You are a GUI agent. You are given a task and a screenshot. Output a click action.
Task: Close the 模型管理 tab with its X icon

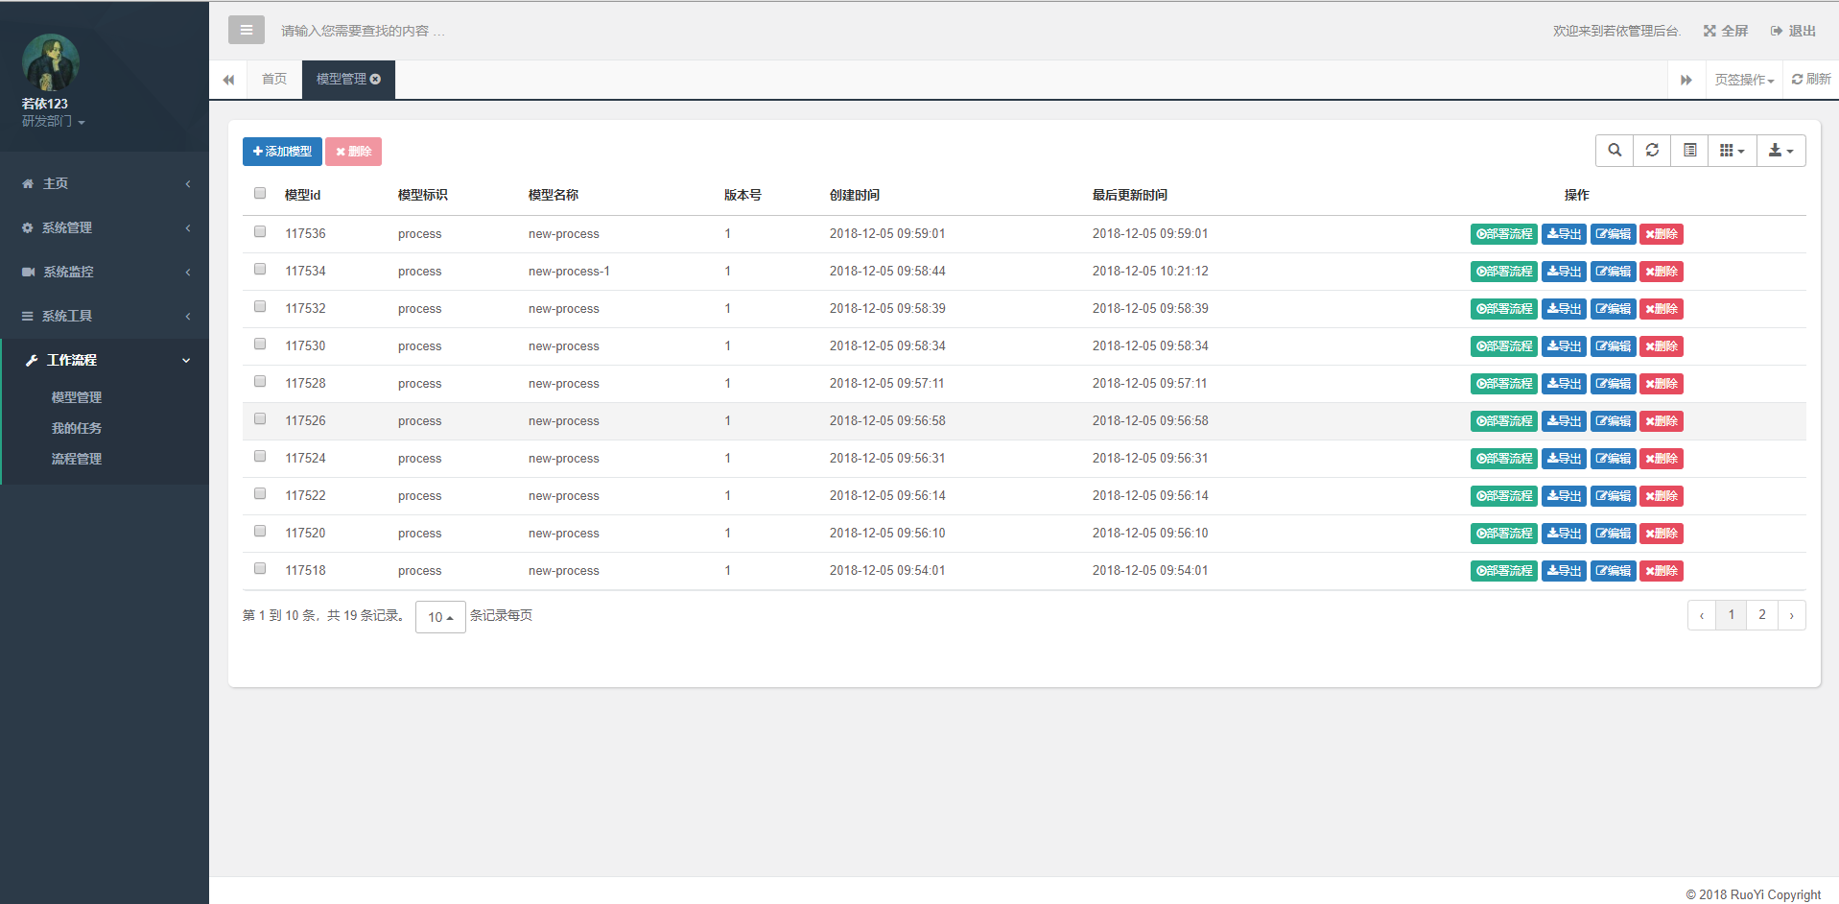pyautogui.click(x=376, y=80)
